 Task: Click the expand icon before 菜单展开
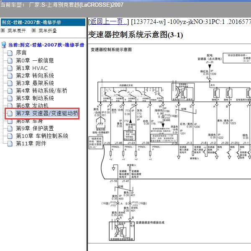click(3, 30)
